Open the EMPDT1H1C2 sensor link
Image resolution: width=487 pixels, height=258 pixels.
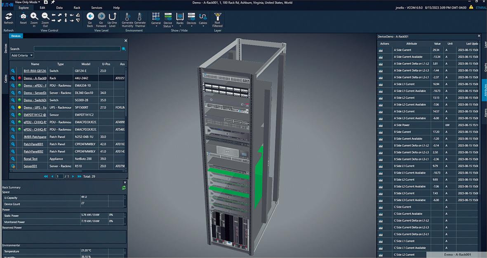(35, 115)
